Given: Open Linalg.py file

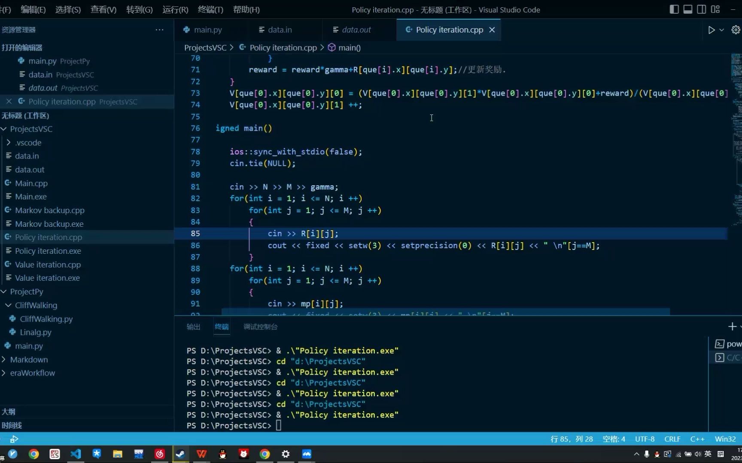Looking at the screenshot, I should [x=36, y=333].
